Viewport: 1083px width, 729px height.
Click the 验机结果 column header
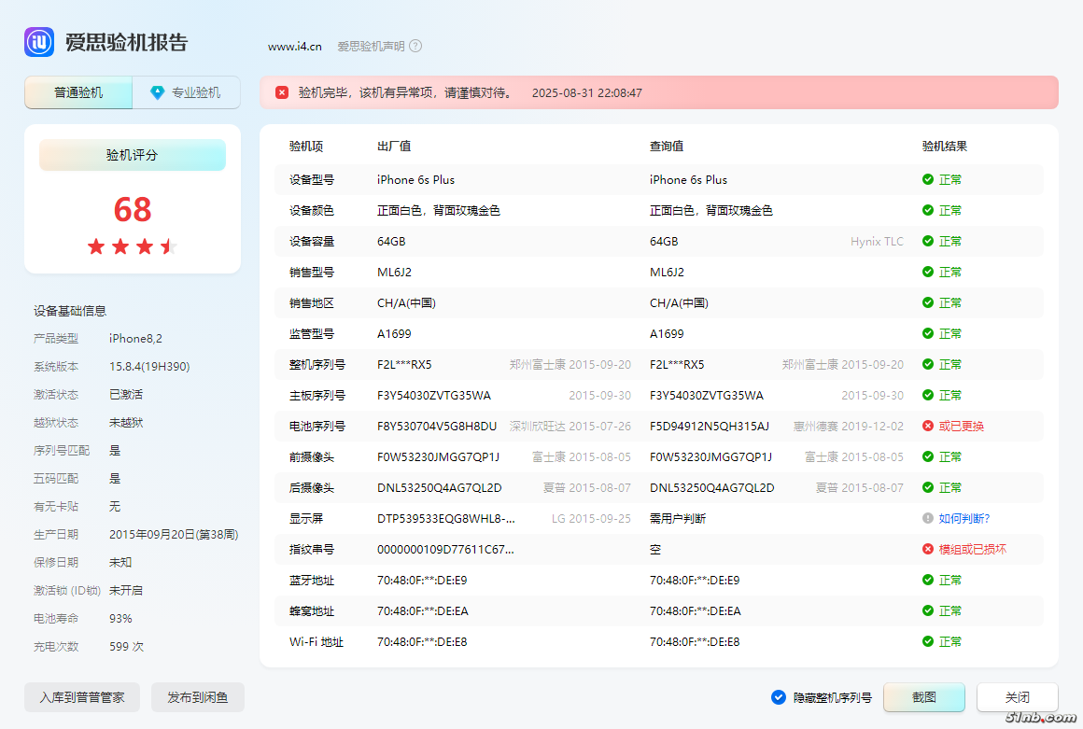pyautogui.click(x=944, y=147)
